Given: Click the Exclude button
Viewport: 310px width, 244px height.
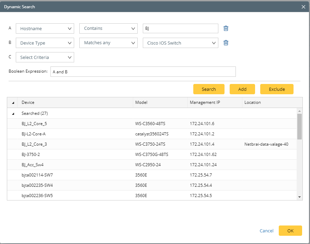Looking at the screenshot, I should 277,89.
